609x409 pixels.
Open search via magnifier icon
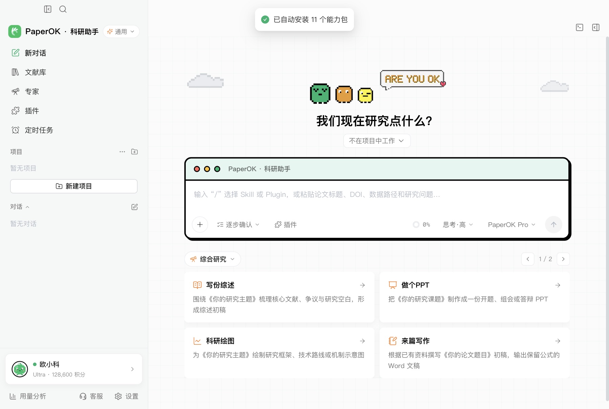click(x=63, y=9)
